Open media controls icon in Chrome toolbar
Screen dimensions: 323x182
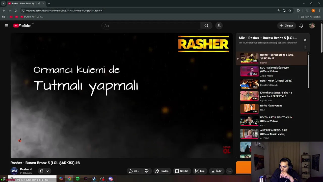coord(307,11)
